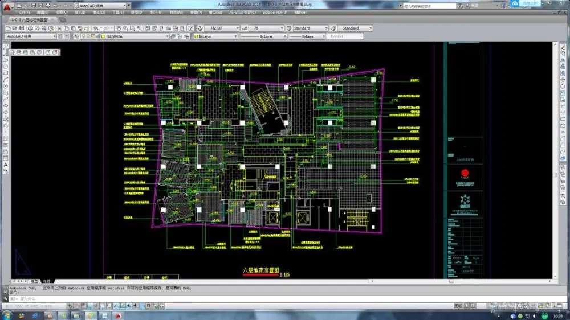Image resolution: width=570 pixels, height=320 pixels.
Task: Click the Pan hand tool icon
Action: coord(119,28)
